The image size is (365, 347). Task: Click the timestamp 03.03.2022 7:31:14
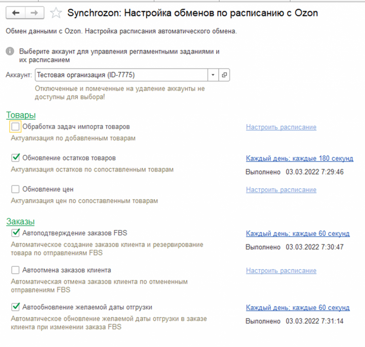[314, 321]
